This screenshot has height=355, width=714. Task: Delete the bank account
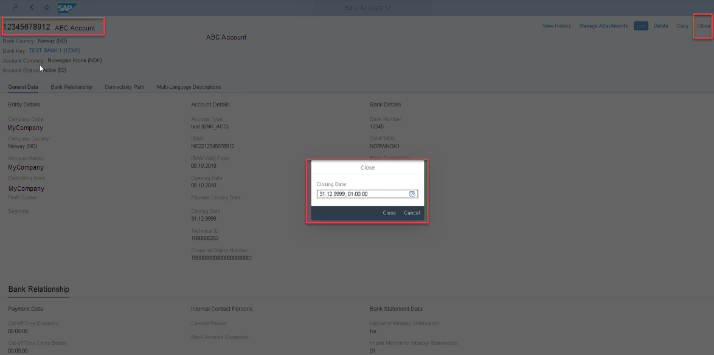tap(660, 26)
